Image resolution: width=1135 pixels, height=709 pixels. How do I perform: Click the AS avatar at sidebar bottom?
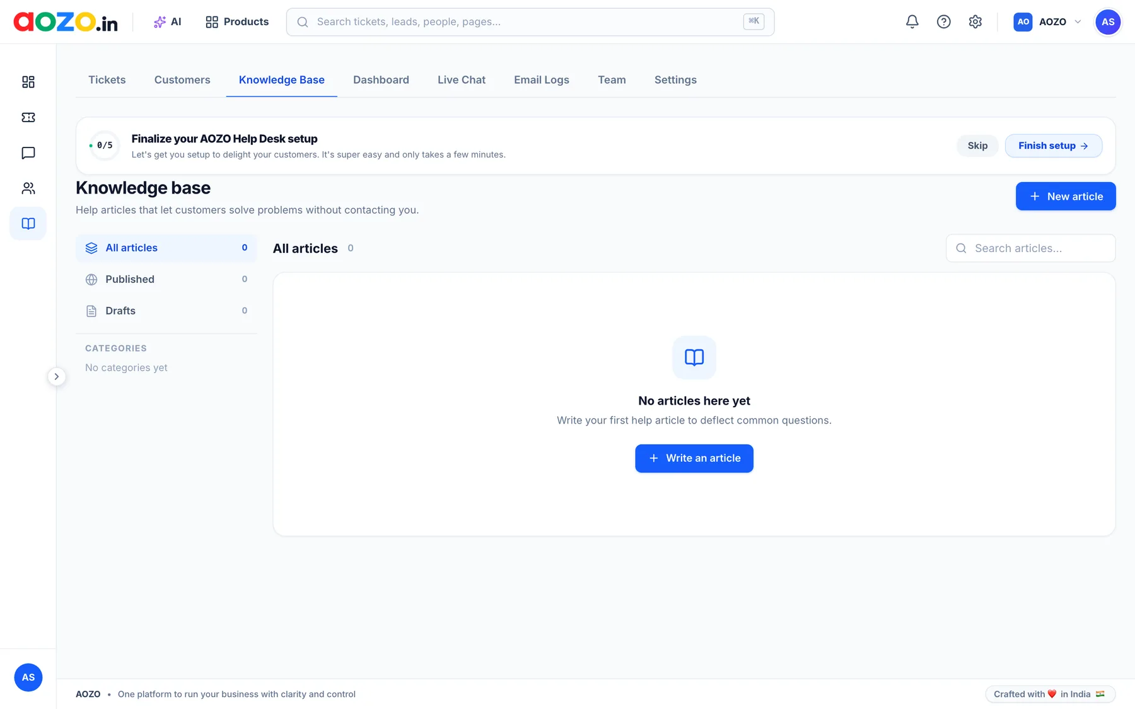click(28, 677)
